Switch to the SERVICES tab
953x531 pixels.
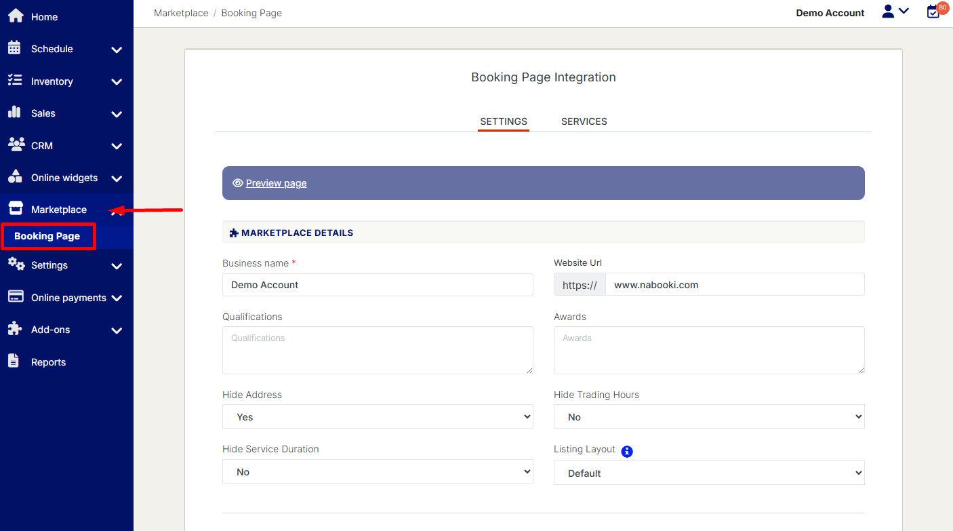click(x=584, y=121)
